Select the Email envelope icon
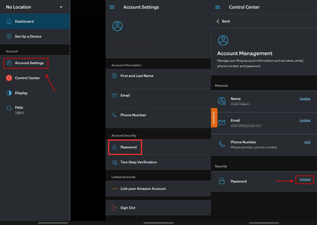This screenshot has height=225, width=317. coord(114,95)
